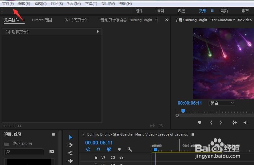Open the timeline sequence panel menu
The height and width of the screenshot is (165, 254).
point(193,134)
